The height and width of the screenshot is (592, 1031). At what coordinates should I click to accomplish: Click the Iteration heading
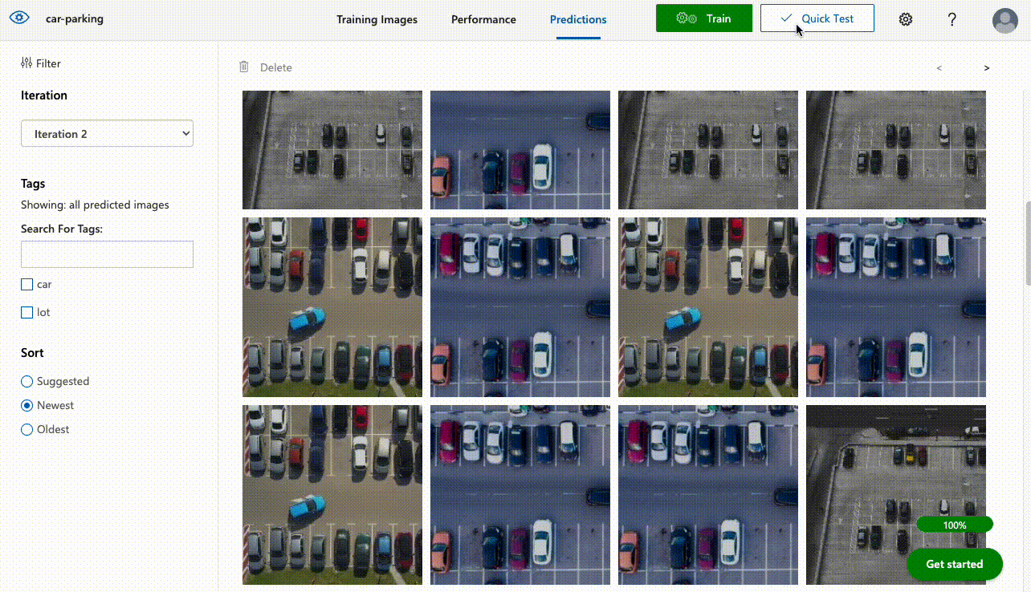pos(44,95)
